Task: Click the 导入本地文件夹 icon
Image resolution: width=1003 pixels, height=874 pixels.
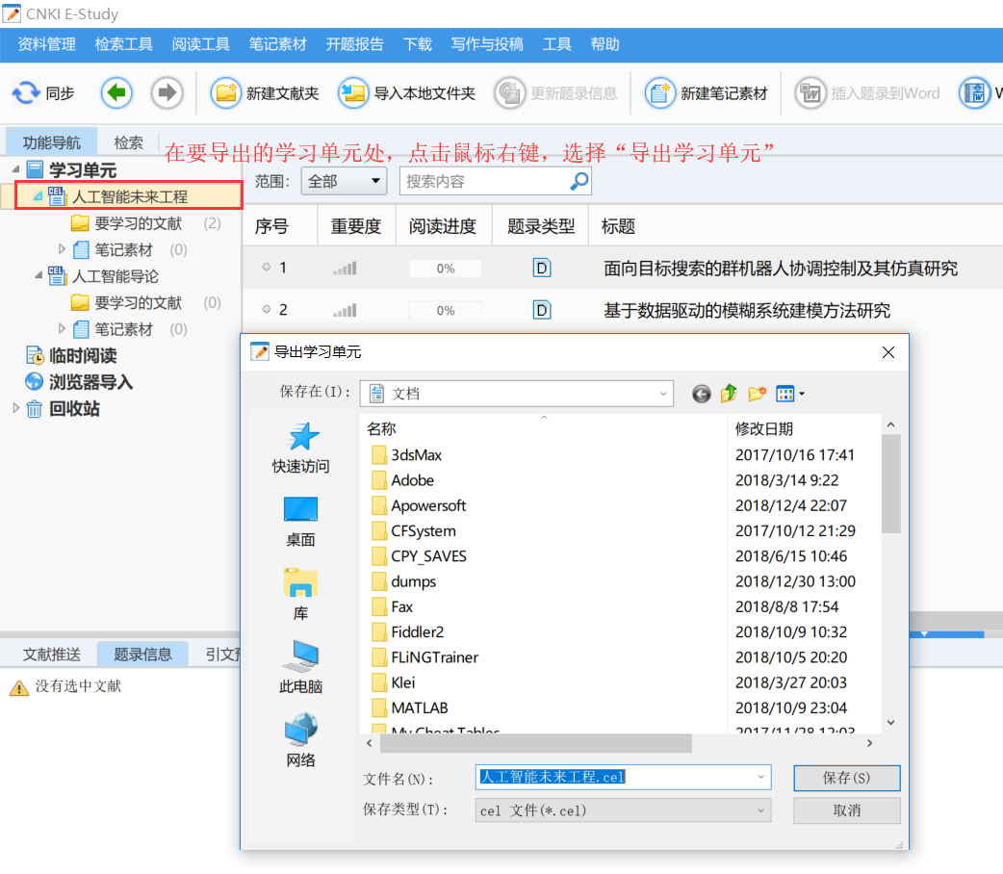Action: point(352,92)
